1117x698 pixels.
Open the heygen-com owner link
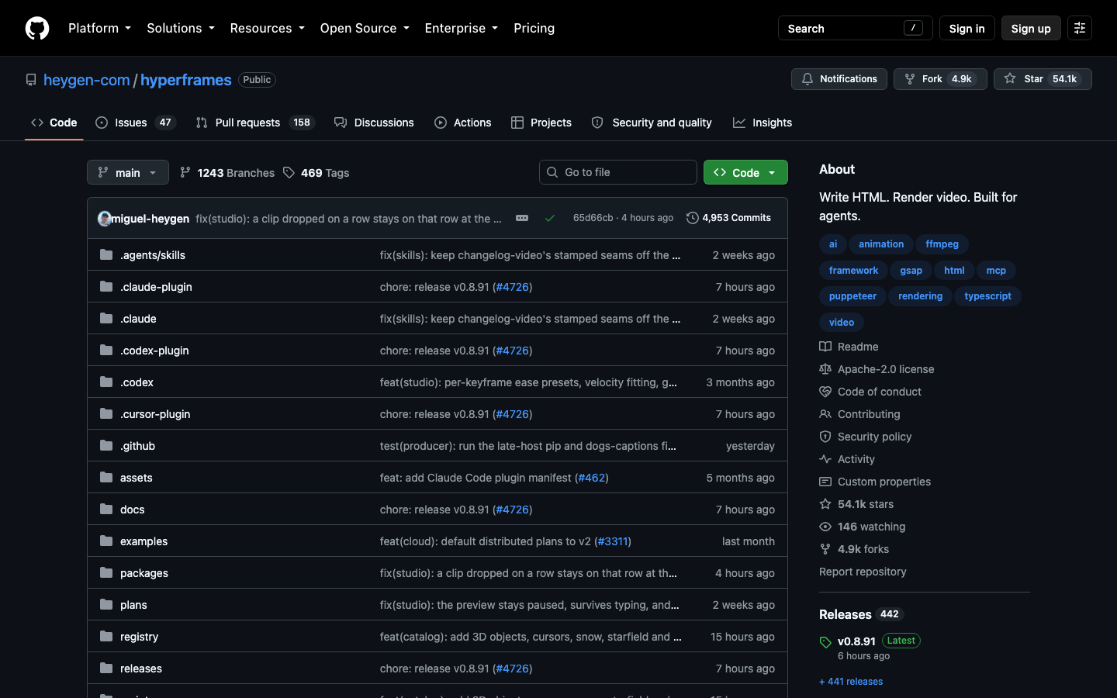[x=87, y=80]
